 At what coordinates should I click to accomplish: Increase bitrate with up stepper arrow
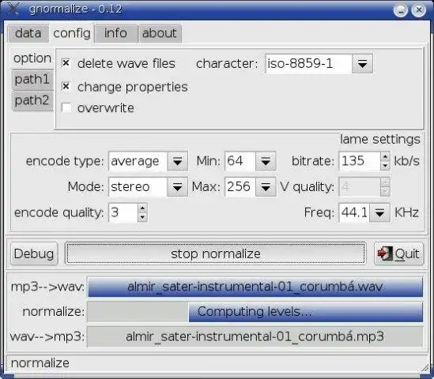click(385, 156)
